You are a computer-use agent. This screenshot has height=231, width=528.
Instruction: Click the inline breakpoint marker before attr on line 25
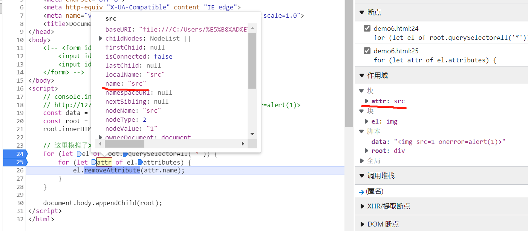click(x=94, y=162)
